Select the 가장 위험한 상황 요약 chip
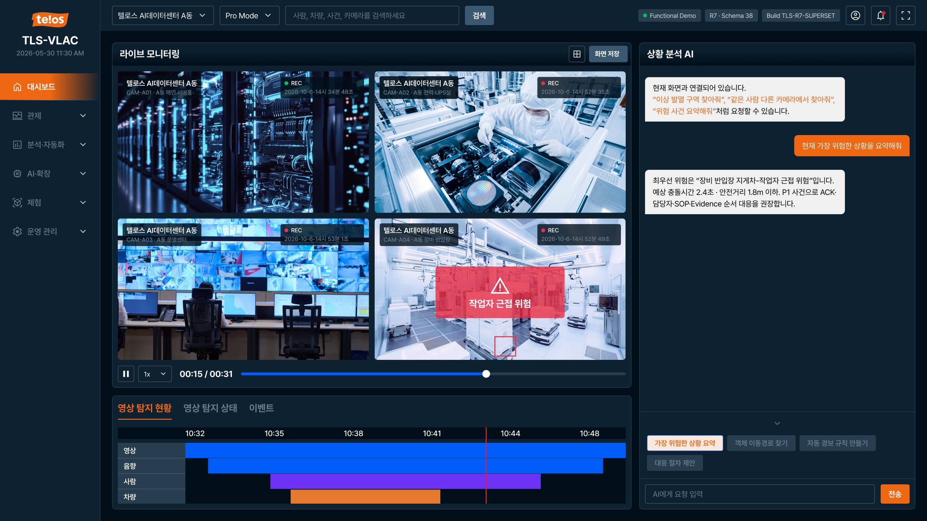927x521 pixels. tap(685, 443)
